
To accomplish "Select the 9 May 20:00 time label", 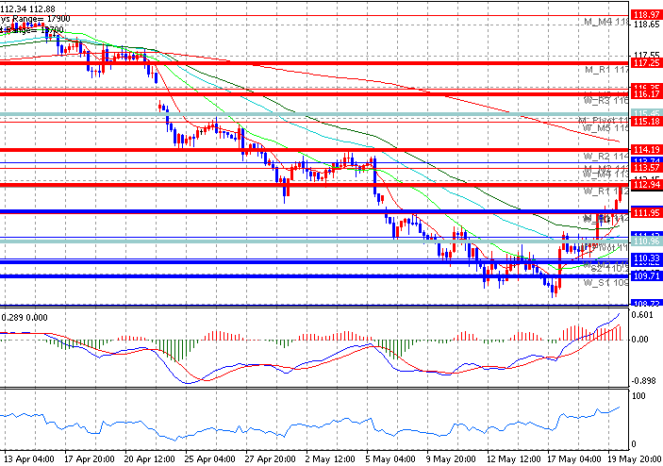I will pyautogui.click(x=451, y=458).
